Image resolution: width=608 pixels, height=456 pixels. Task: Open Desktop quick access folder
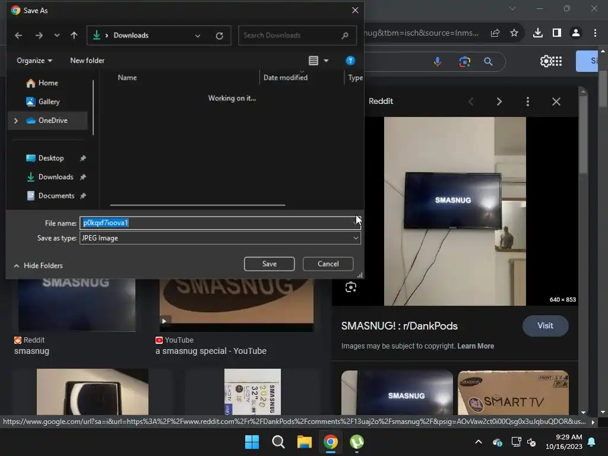51,158
